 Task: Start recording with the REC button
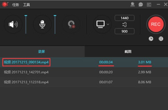156,24
